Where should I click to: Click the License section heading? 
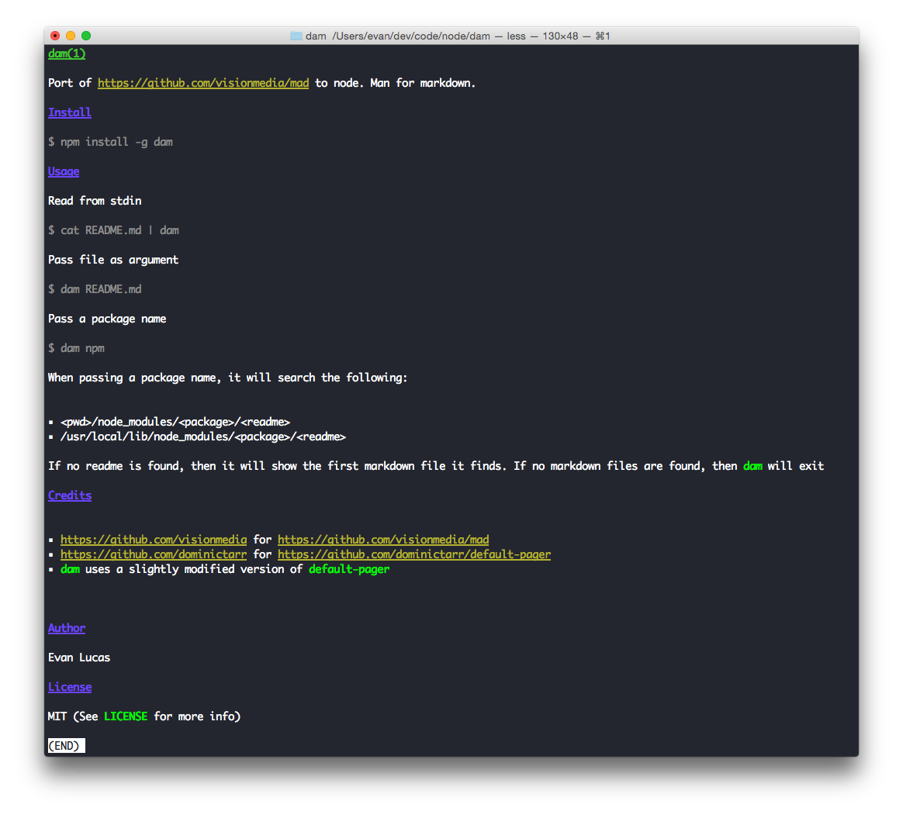[x=70, y=687]
